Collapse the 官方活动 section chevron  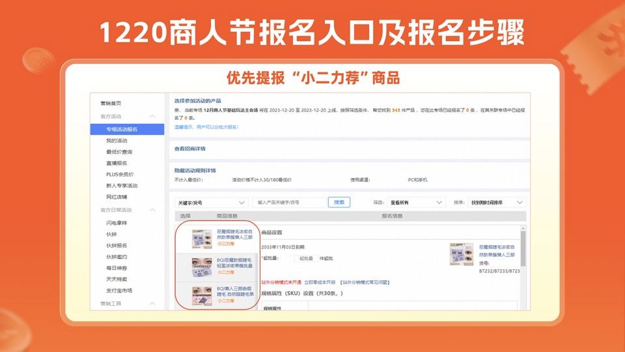click(x=152, y=116)
